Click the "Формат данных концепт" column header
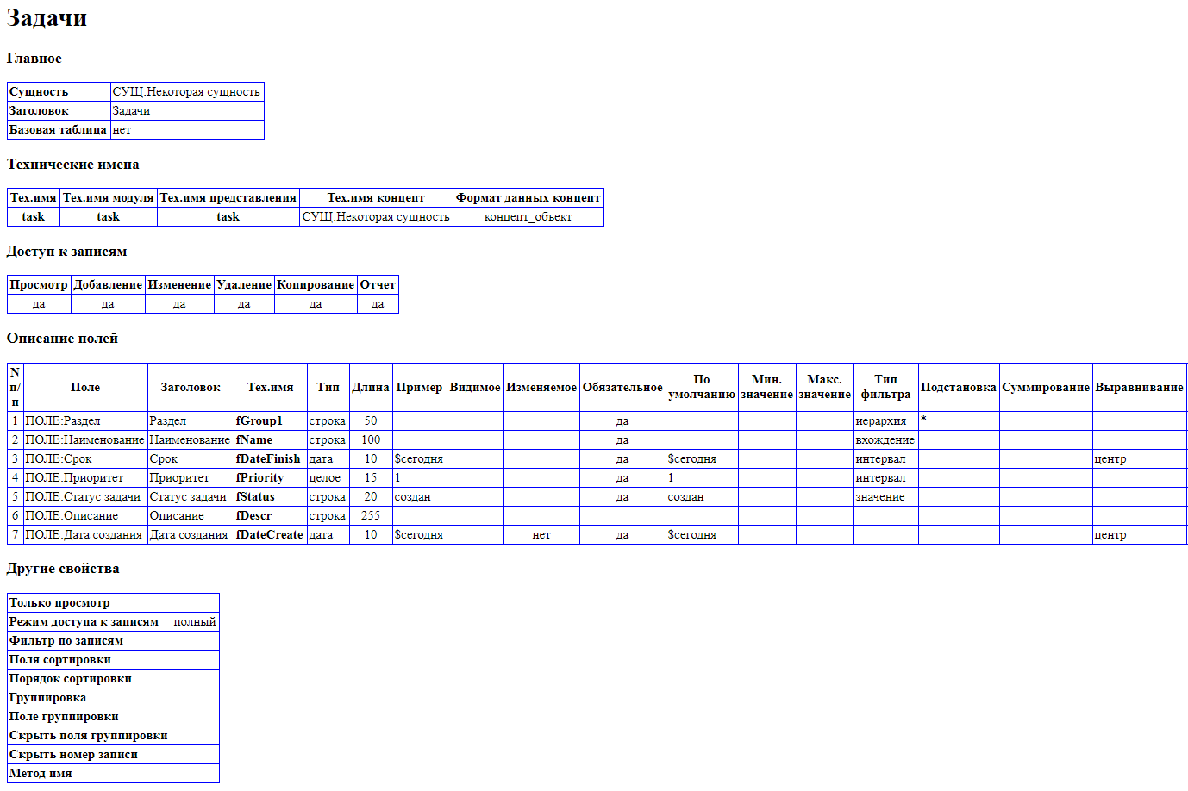Viewport: 1188px width, 791px height. pos(528,197)
